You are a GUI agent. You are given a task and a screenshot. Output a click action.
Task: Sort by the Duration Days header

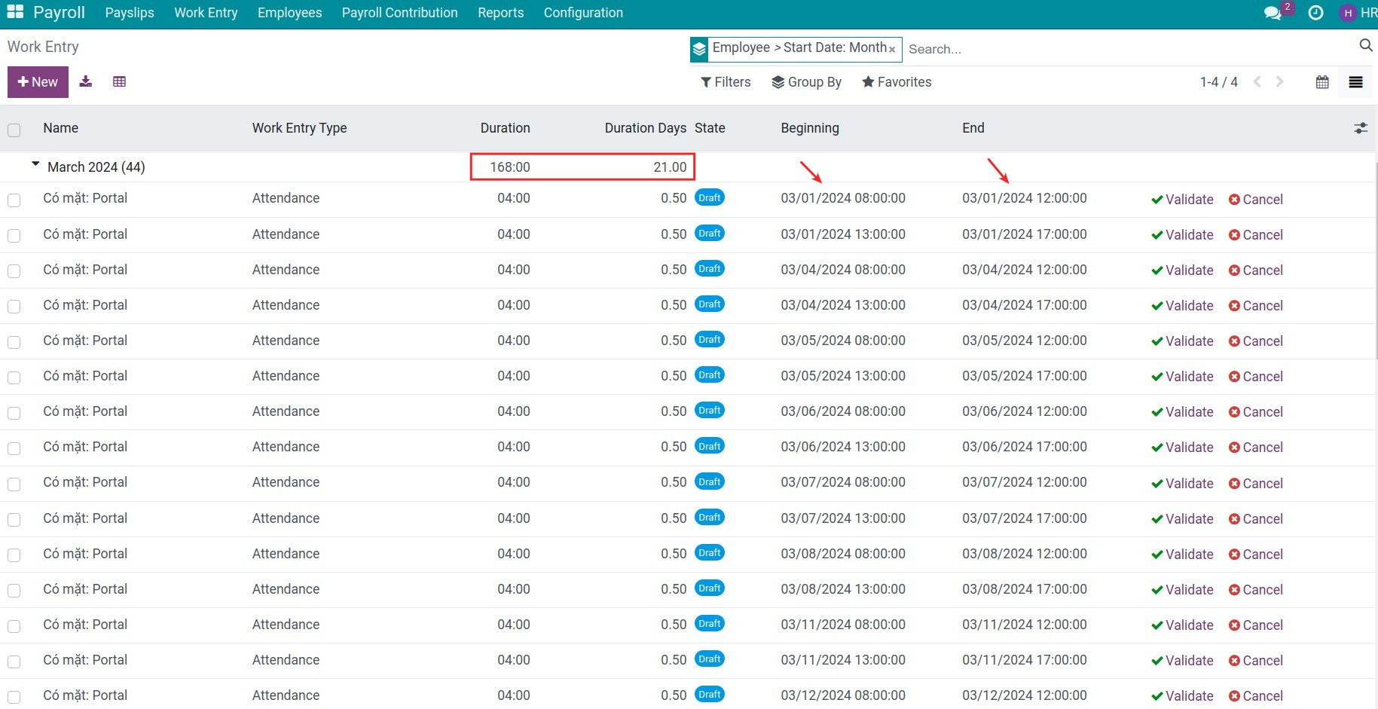645,128
